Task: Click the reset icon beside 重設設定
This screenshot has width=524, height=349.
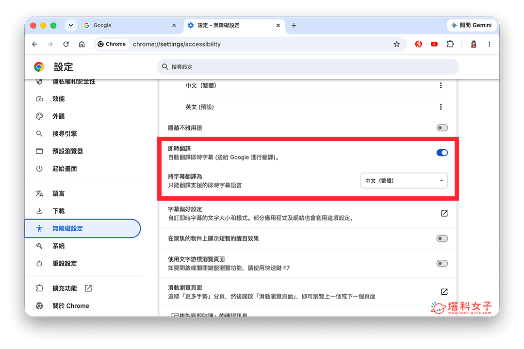Action: pyautogui.click(x=39, y=264)
